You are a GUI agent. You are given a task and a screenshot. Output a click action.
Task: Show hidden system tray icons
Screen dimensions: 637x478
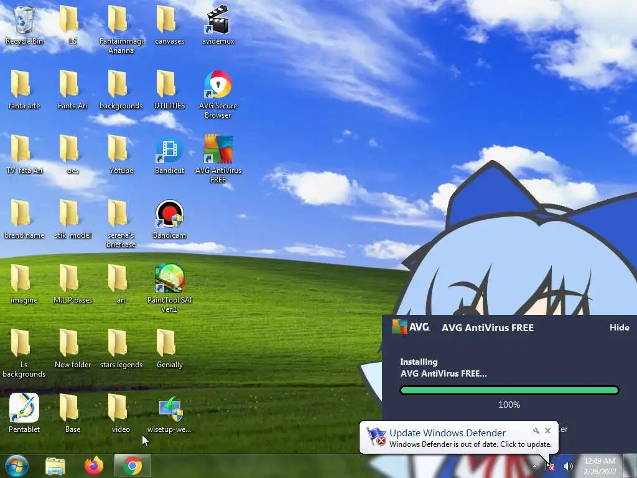click(x=534, y=466)
